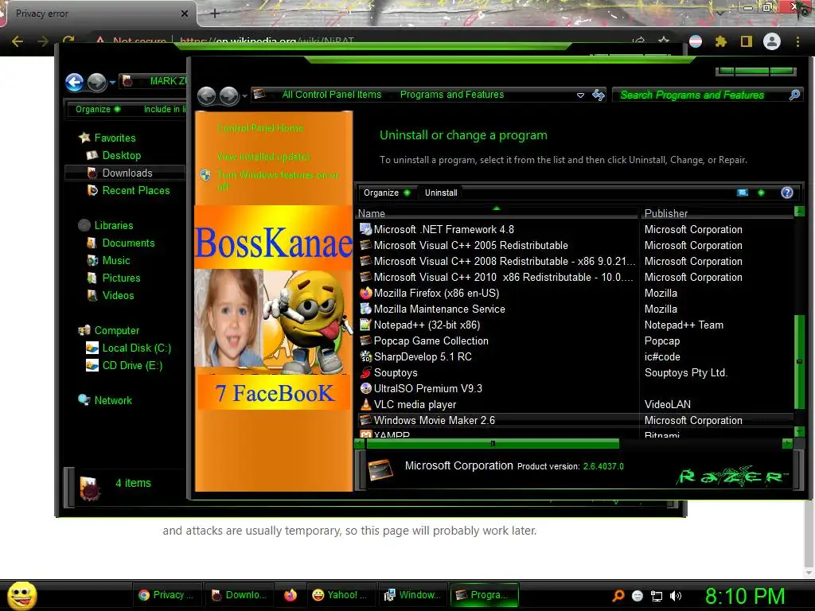Click the change view icon in toolbar

coord(743,193)
